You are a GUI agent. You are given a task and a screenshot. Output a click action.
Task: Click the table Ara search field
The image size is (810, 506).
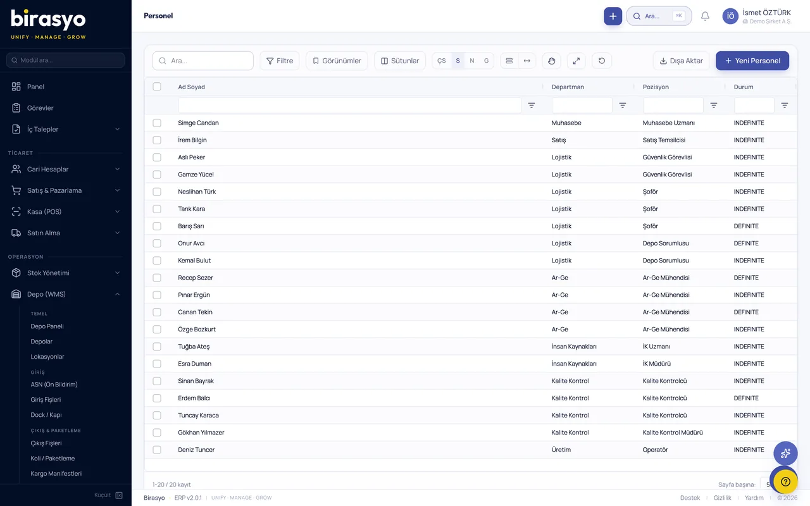click(x=203, y=61)
